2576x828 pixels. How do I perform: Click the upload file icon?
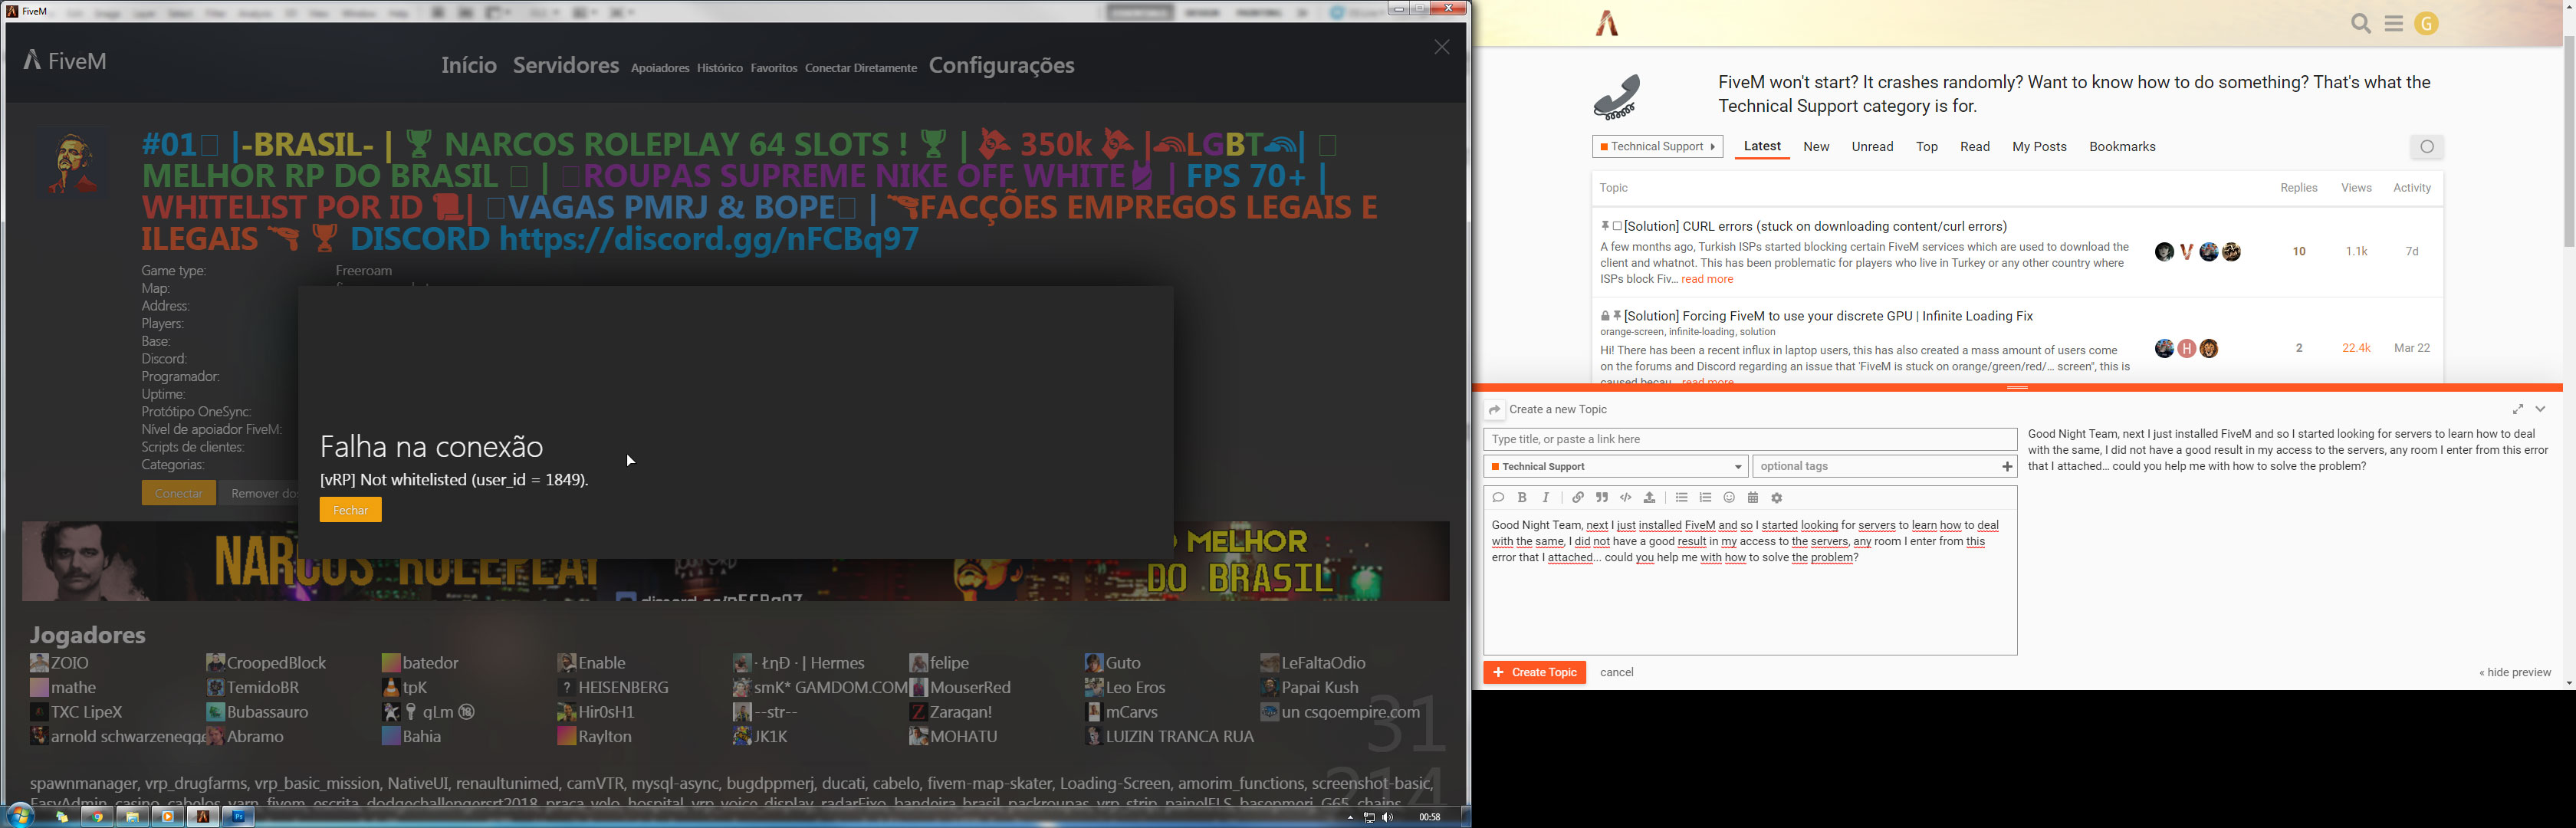[1650, 498]
